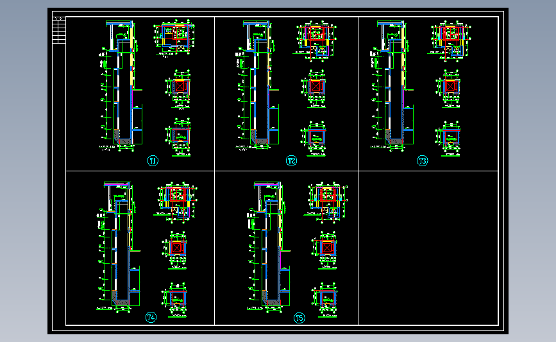This screenshot has height=342, width=556.
Task: Select the tall shaft section drawing in the T2 panel
Action: [257, 86]
